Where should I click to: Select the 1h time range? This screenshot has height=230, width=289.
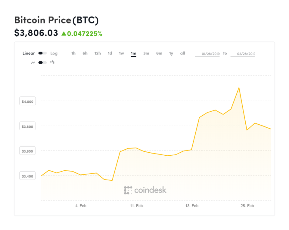73,53
